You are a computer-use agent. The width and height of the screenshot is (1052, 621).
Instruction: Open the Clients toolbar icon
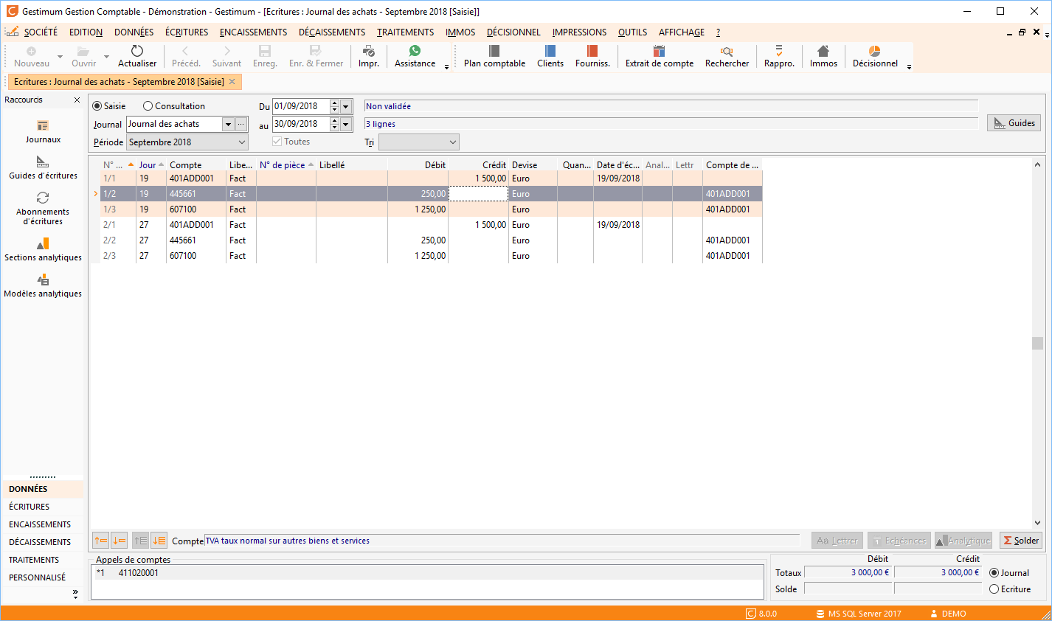click(550, 51)
